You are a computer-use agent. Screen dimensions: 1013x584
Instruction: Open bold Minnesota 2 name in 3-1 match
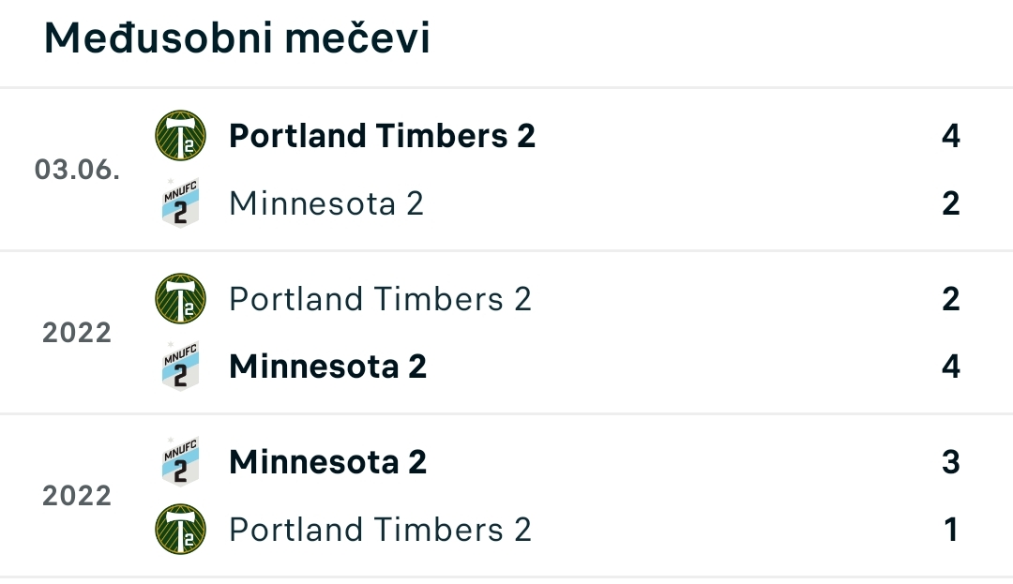328,462
